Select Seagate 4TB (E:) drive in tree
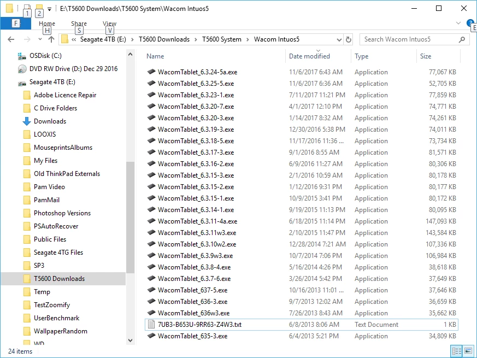477x358 pixels. (x=52, y=82)
